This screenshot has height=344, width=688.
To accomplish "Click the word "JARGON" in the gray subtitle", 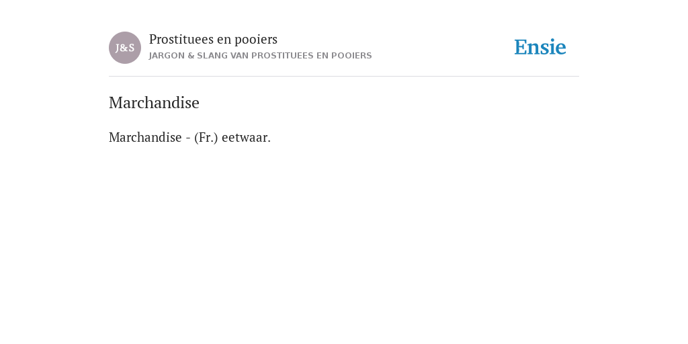I will coord(167,56).
